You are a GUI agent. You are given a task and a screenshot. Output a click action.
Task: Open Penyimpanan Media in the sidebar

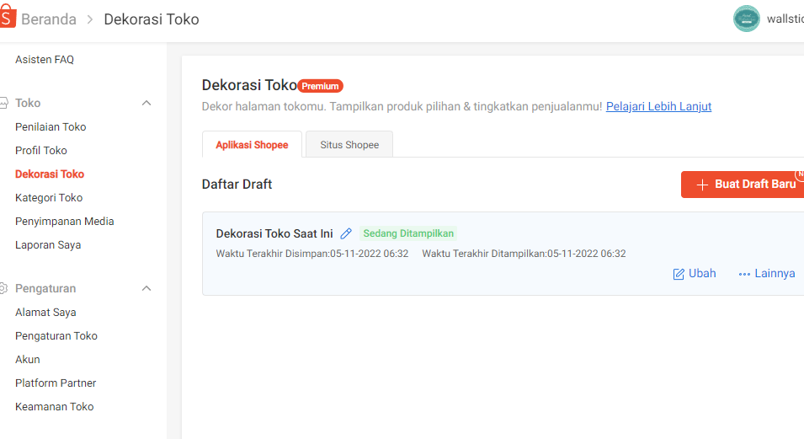65,222
